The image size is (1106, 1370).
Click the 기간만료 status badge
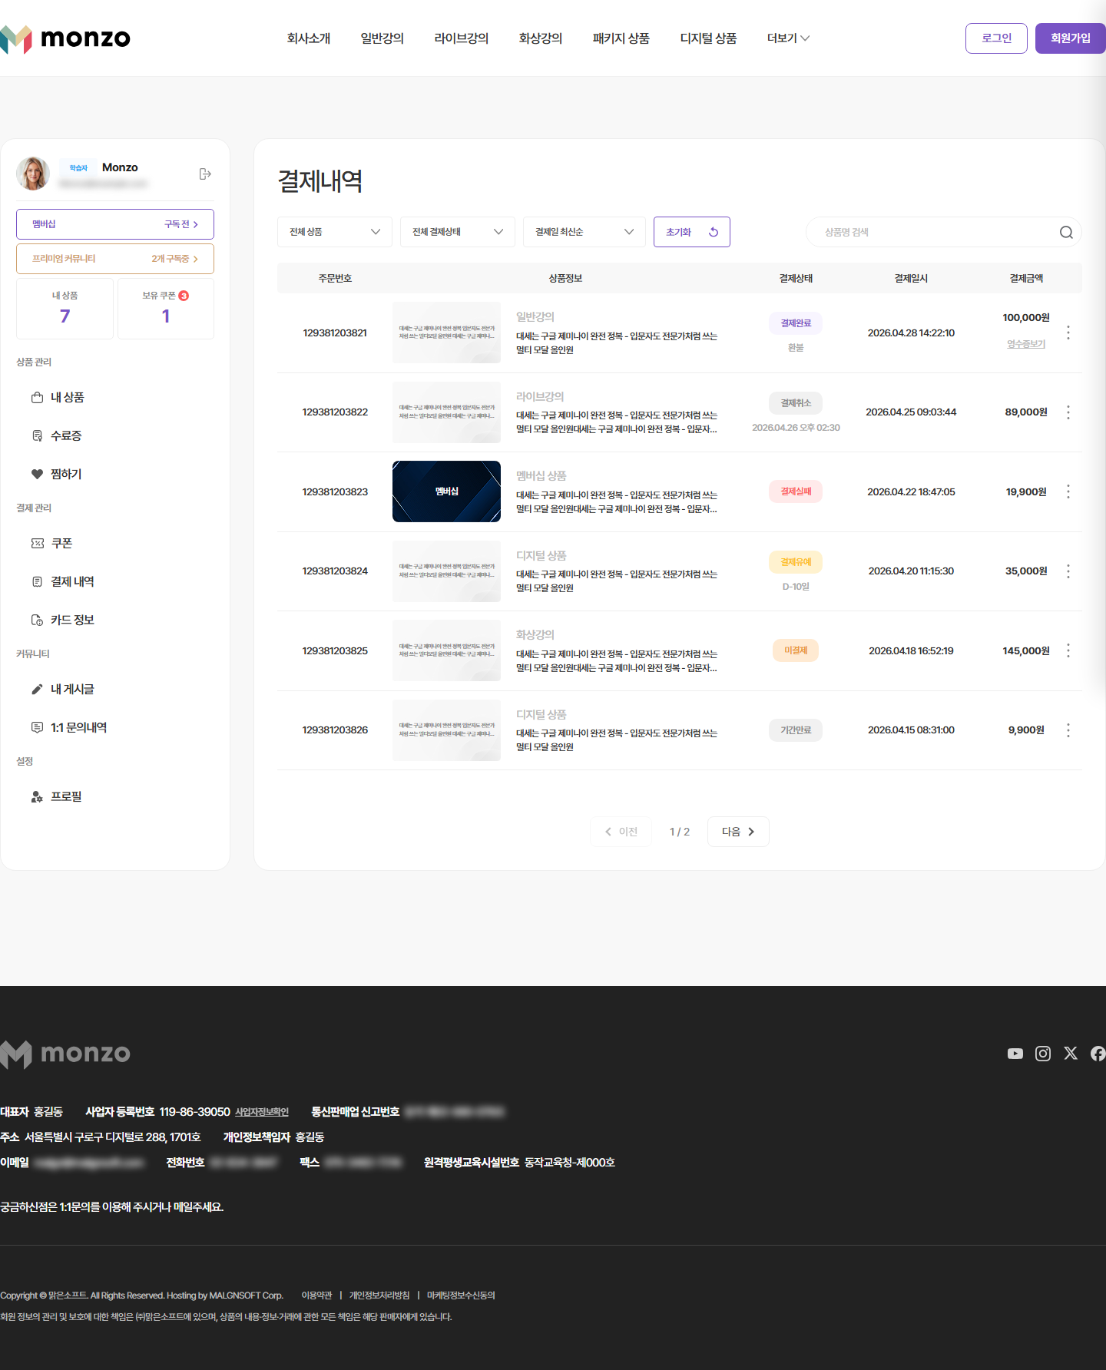click(796, 730)
